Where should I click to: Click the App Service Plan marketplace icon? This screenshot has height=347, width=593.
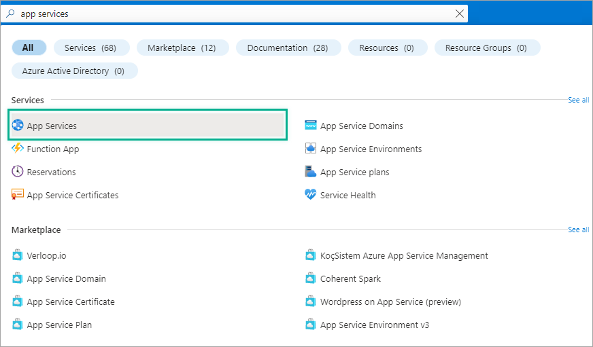pyautogui.click(x=18, y=325)
